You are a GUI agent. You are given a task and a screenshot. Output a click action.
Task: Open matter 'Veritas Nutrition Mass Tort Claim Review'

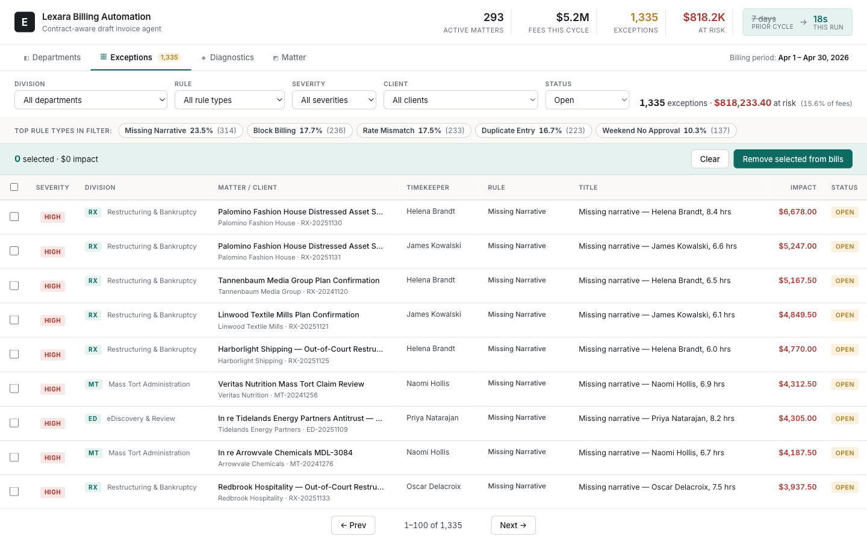(x=291, y=384)
